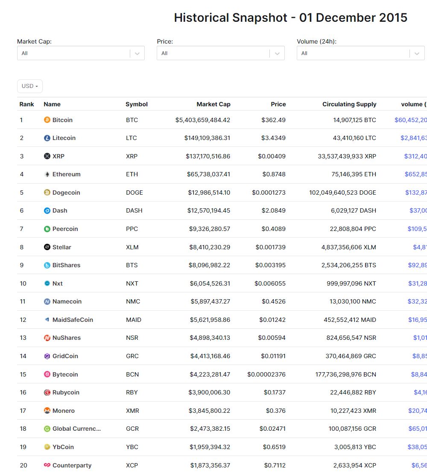This screenshot has height=473, width=427.
Task: Select the NMC symbol cell
Action: click(x=133, y=301)
